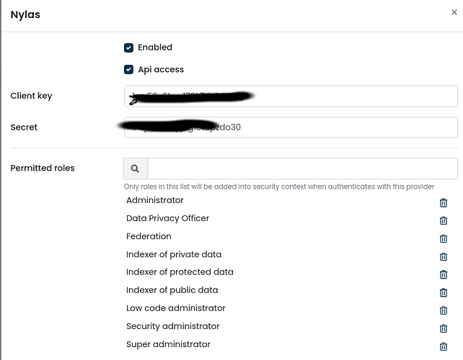Toggle the Enabled checkbox
The height and width of the screenshot is (360, 463).
[128, 48]
